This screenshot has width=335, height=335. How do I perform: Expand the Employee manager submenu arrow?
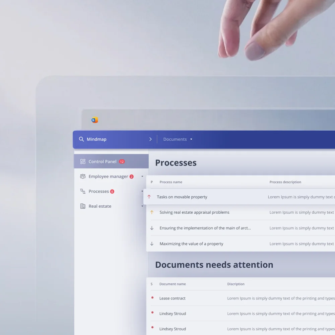142,177
